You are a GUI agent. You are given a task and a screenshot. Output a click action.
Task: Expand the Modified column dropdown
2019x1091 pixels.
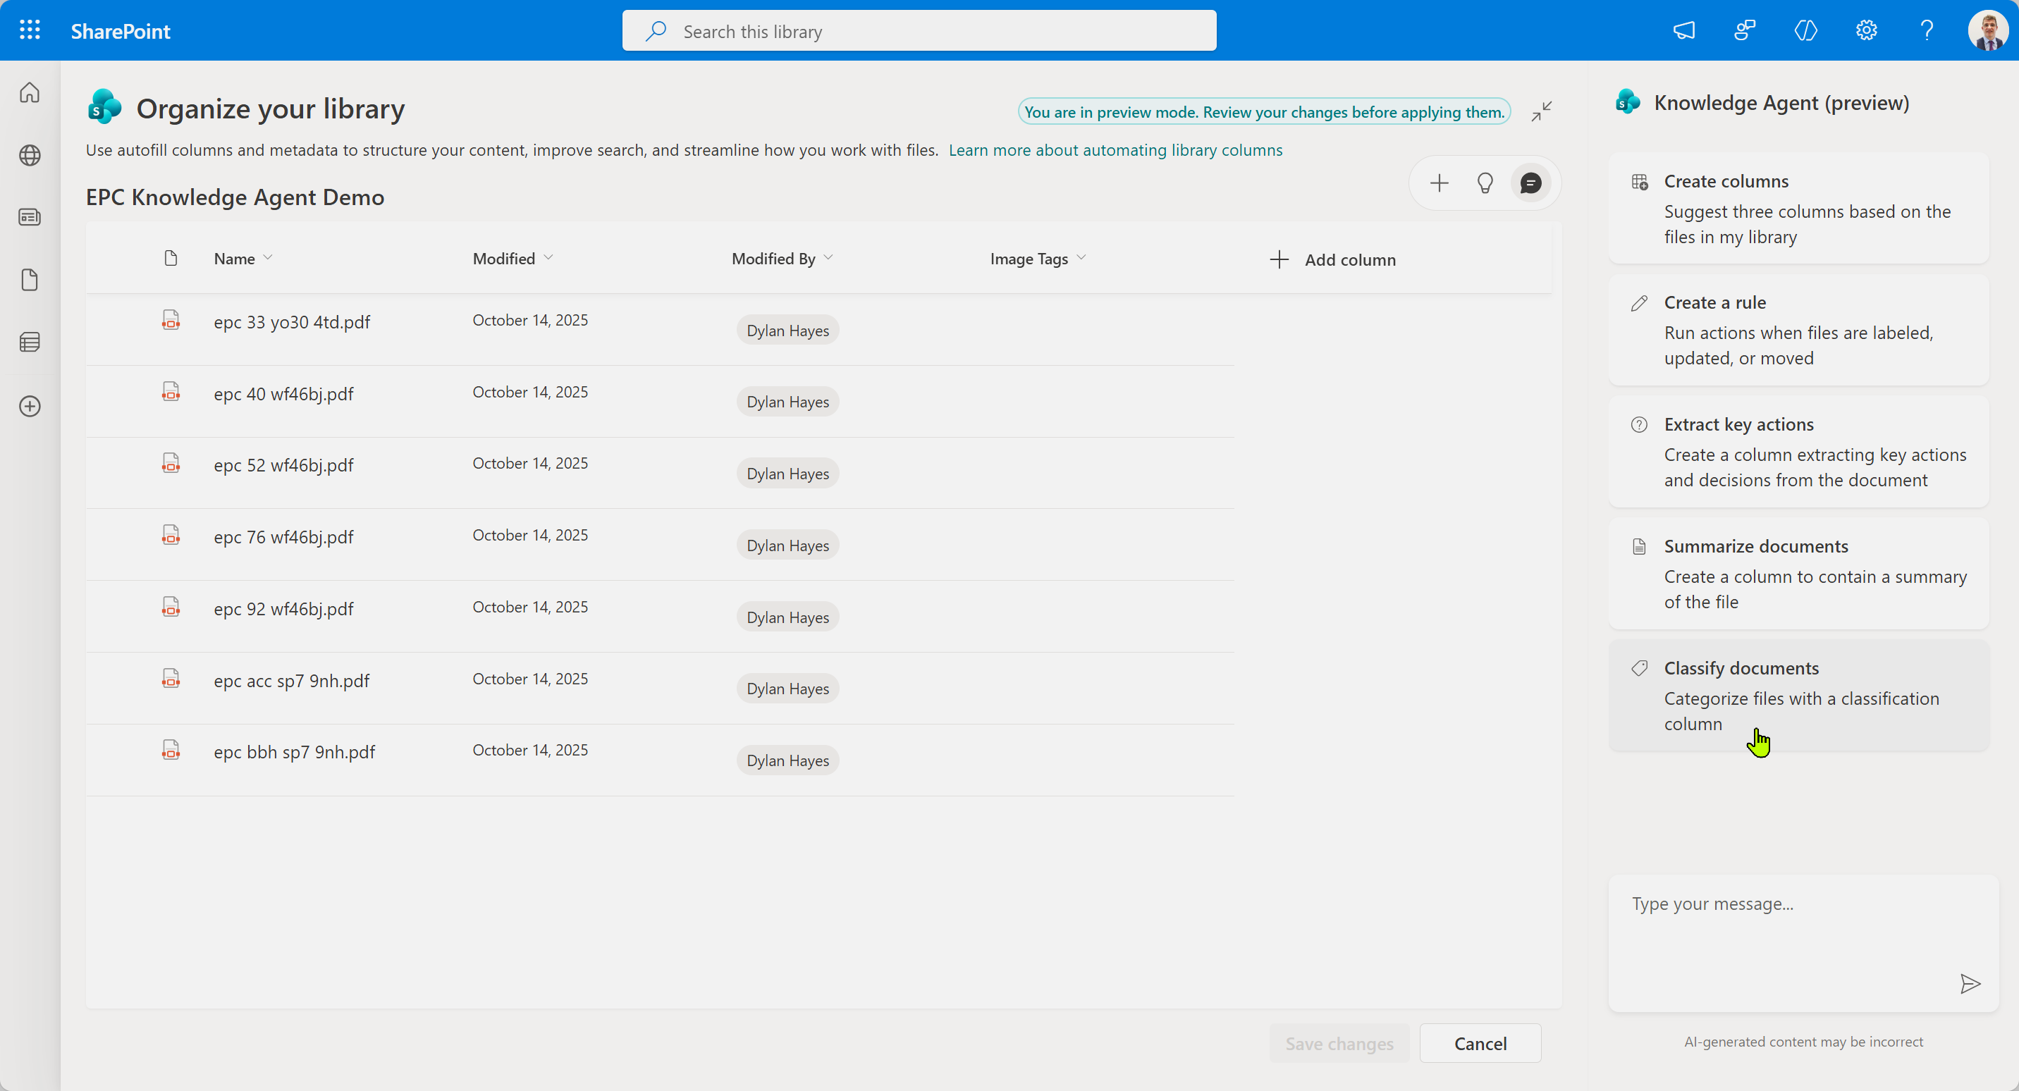click(548, 258)
